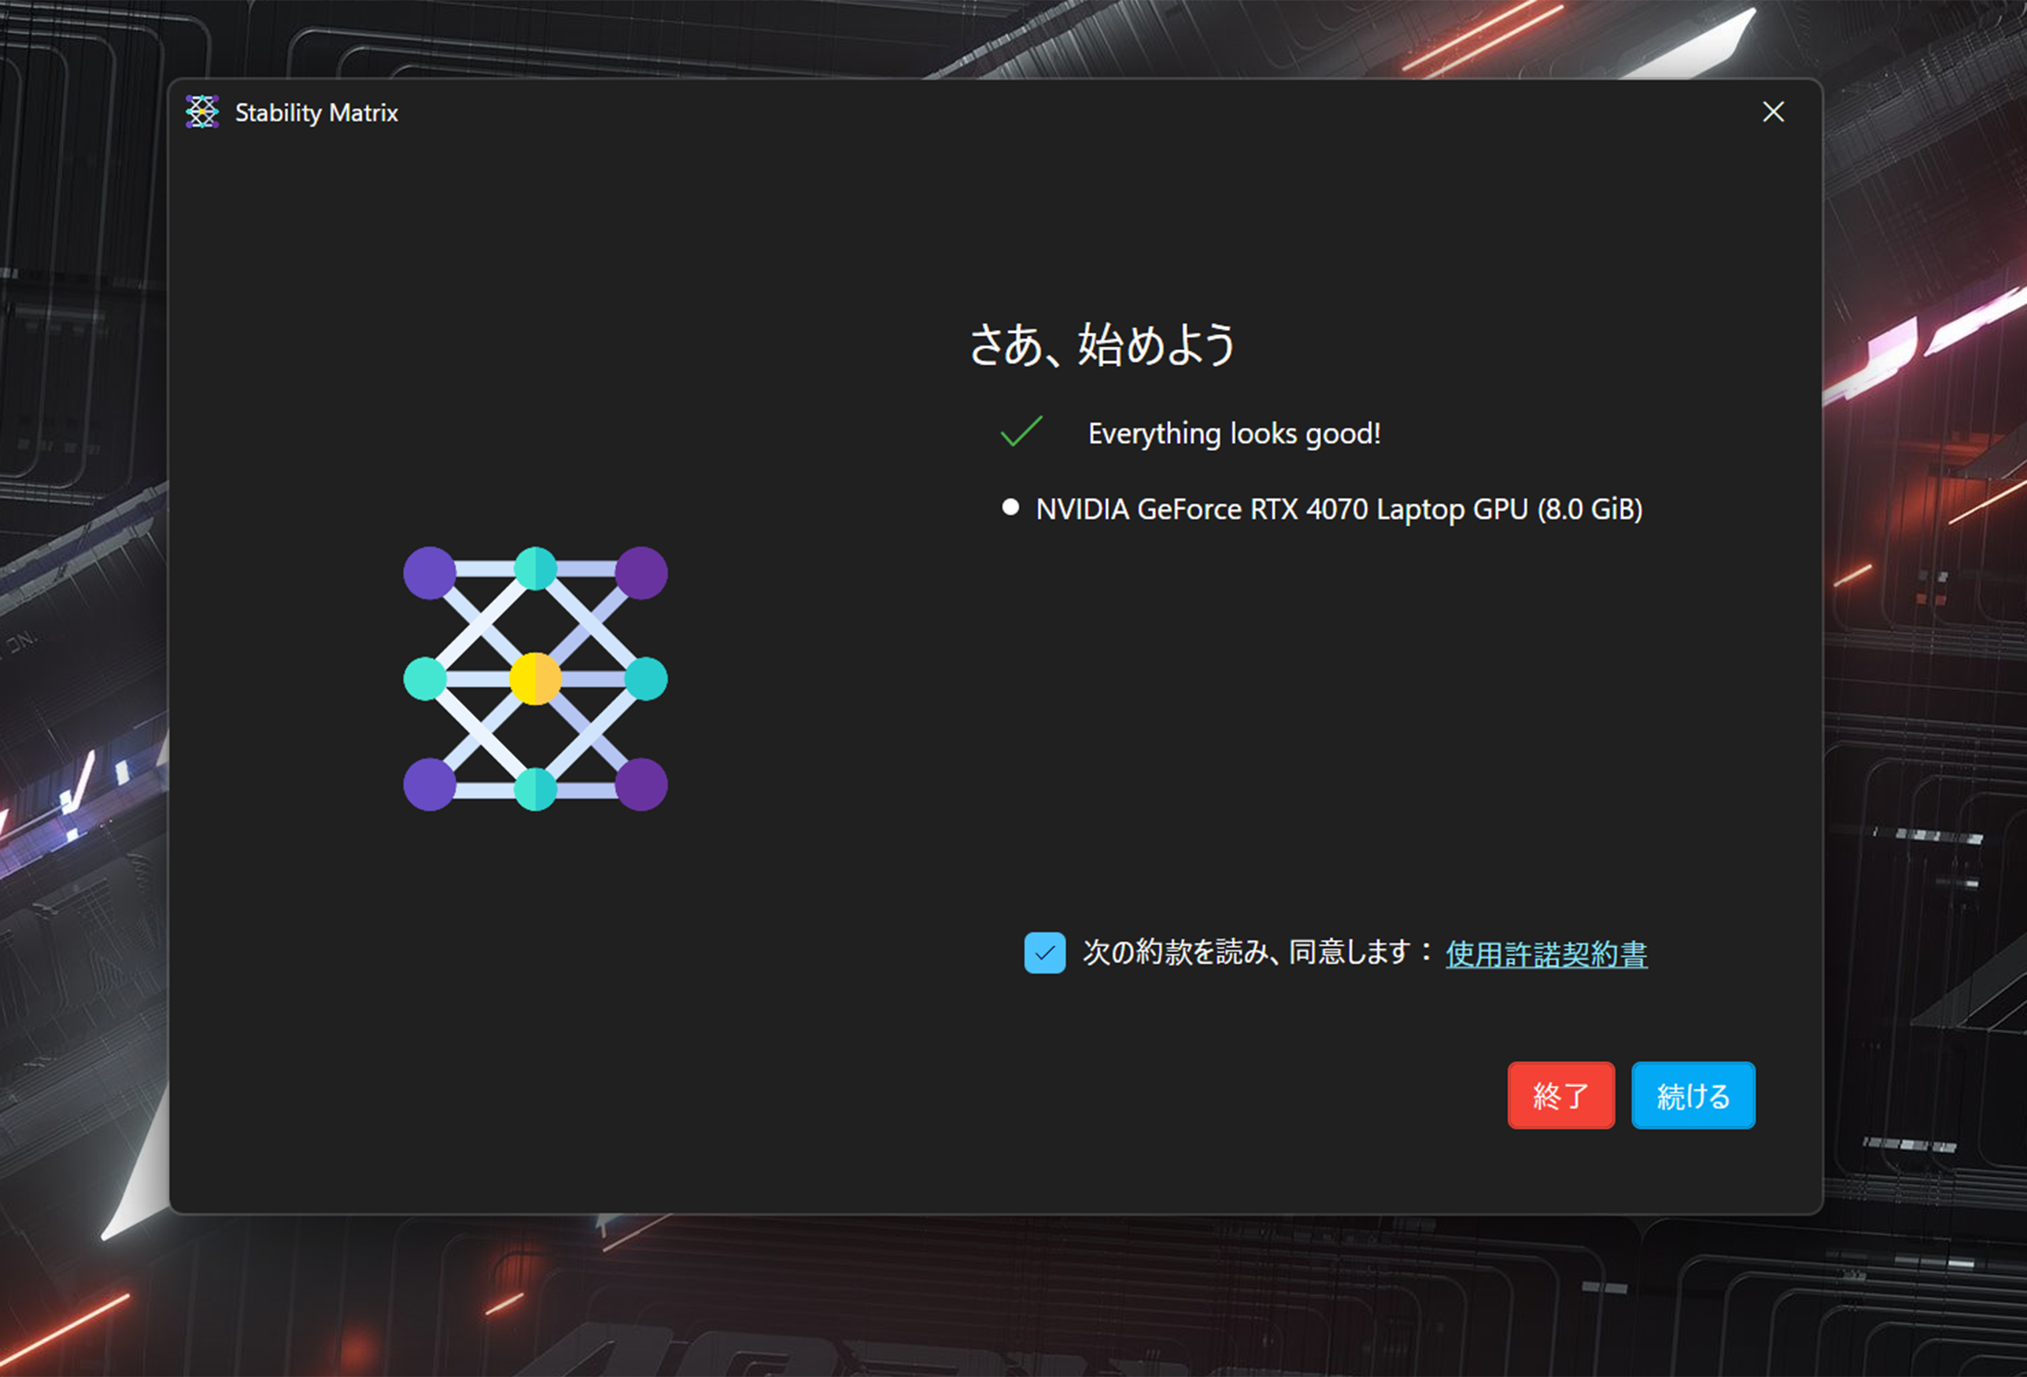Click the 'Everything looks good!' status text

[1233, 434]
